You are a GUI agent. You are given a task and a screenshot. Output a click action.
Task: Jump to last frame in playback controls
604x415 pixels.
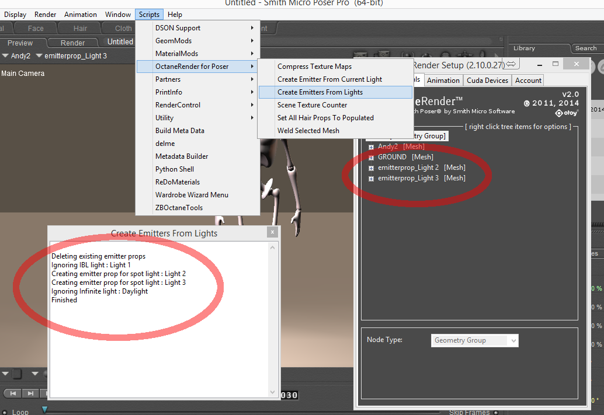30,393
